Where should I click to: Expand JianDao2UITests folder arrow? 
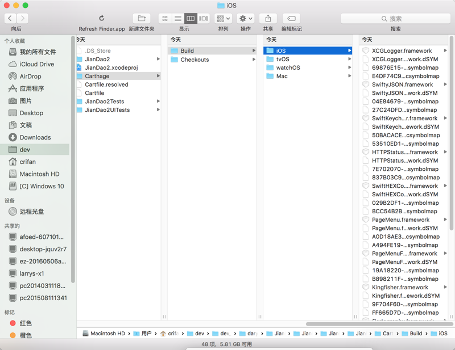pos(158,109)
